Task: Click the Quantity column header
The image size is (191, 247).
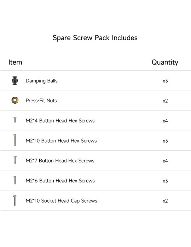Action: pyautogui.click(x=165, y=62)
